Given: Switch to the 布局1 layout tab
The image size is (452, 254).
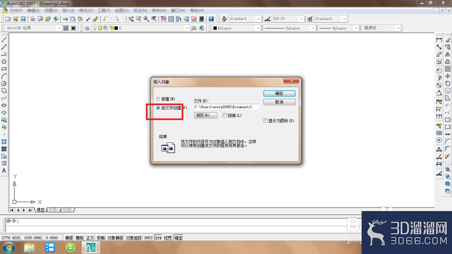Looking at the screenshot, I should (x=53, y=210).
